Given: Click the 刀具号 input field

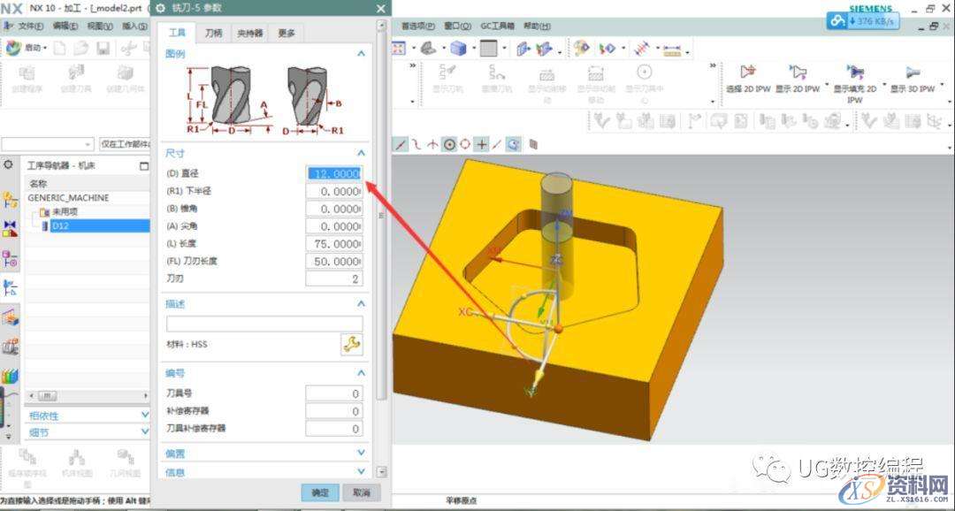Looking at the screenshot, I should pos(333,393).
